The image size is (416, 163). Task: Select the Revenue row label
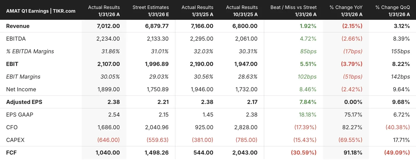click(x=18, y=26)
